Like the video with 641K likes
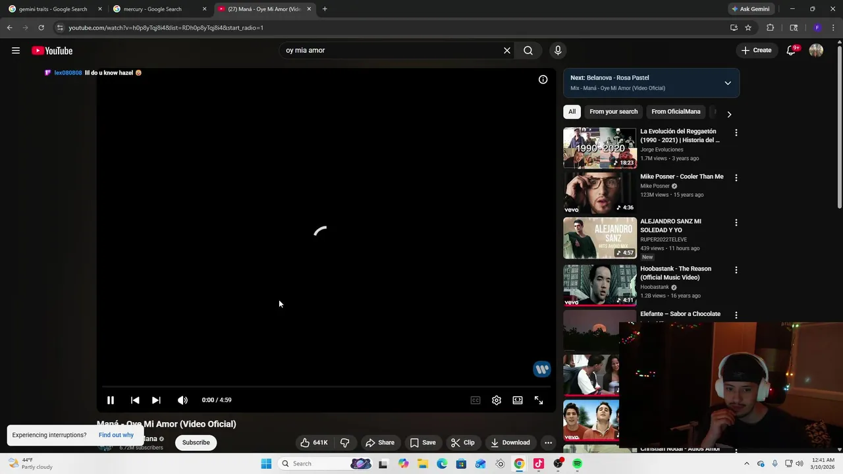The height and width of the screenshot is (474, 843). 314,442
